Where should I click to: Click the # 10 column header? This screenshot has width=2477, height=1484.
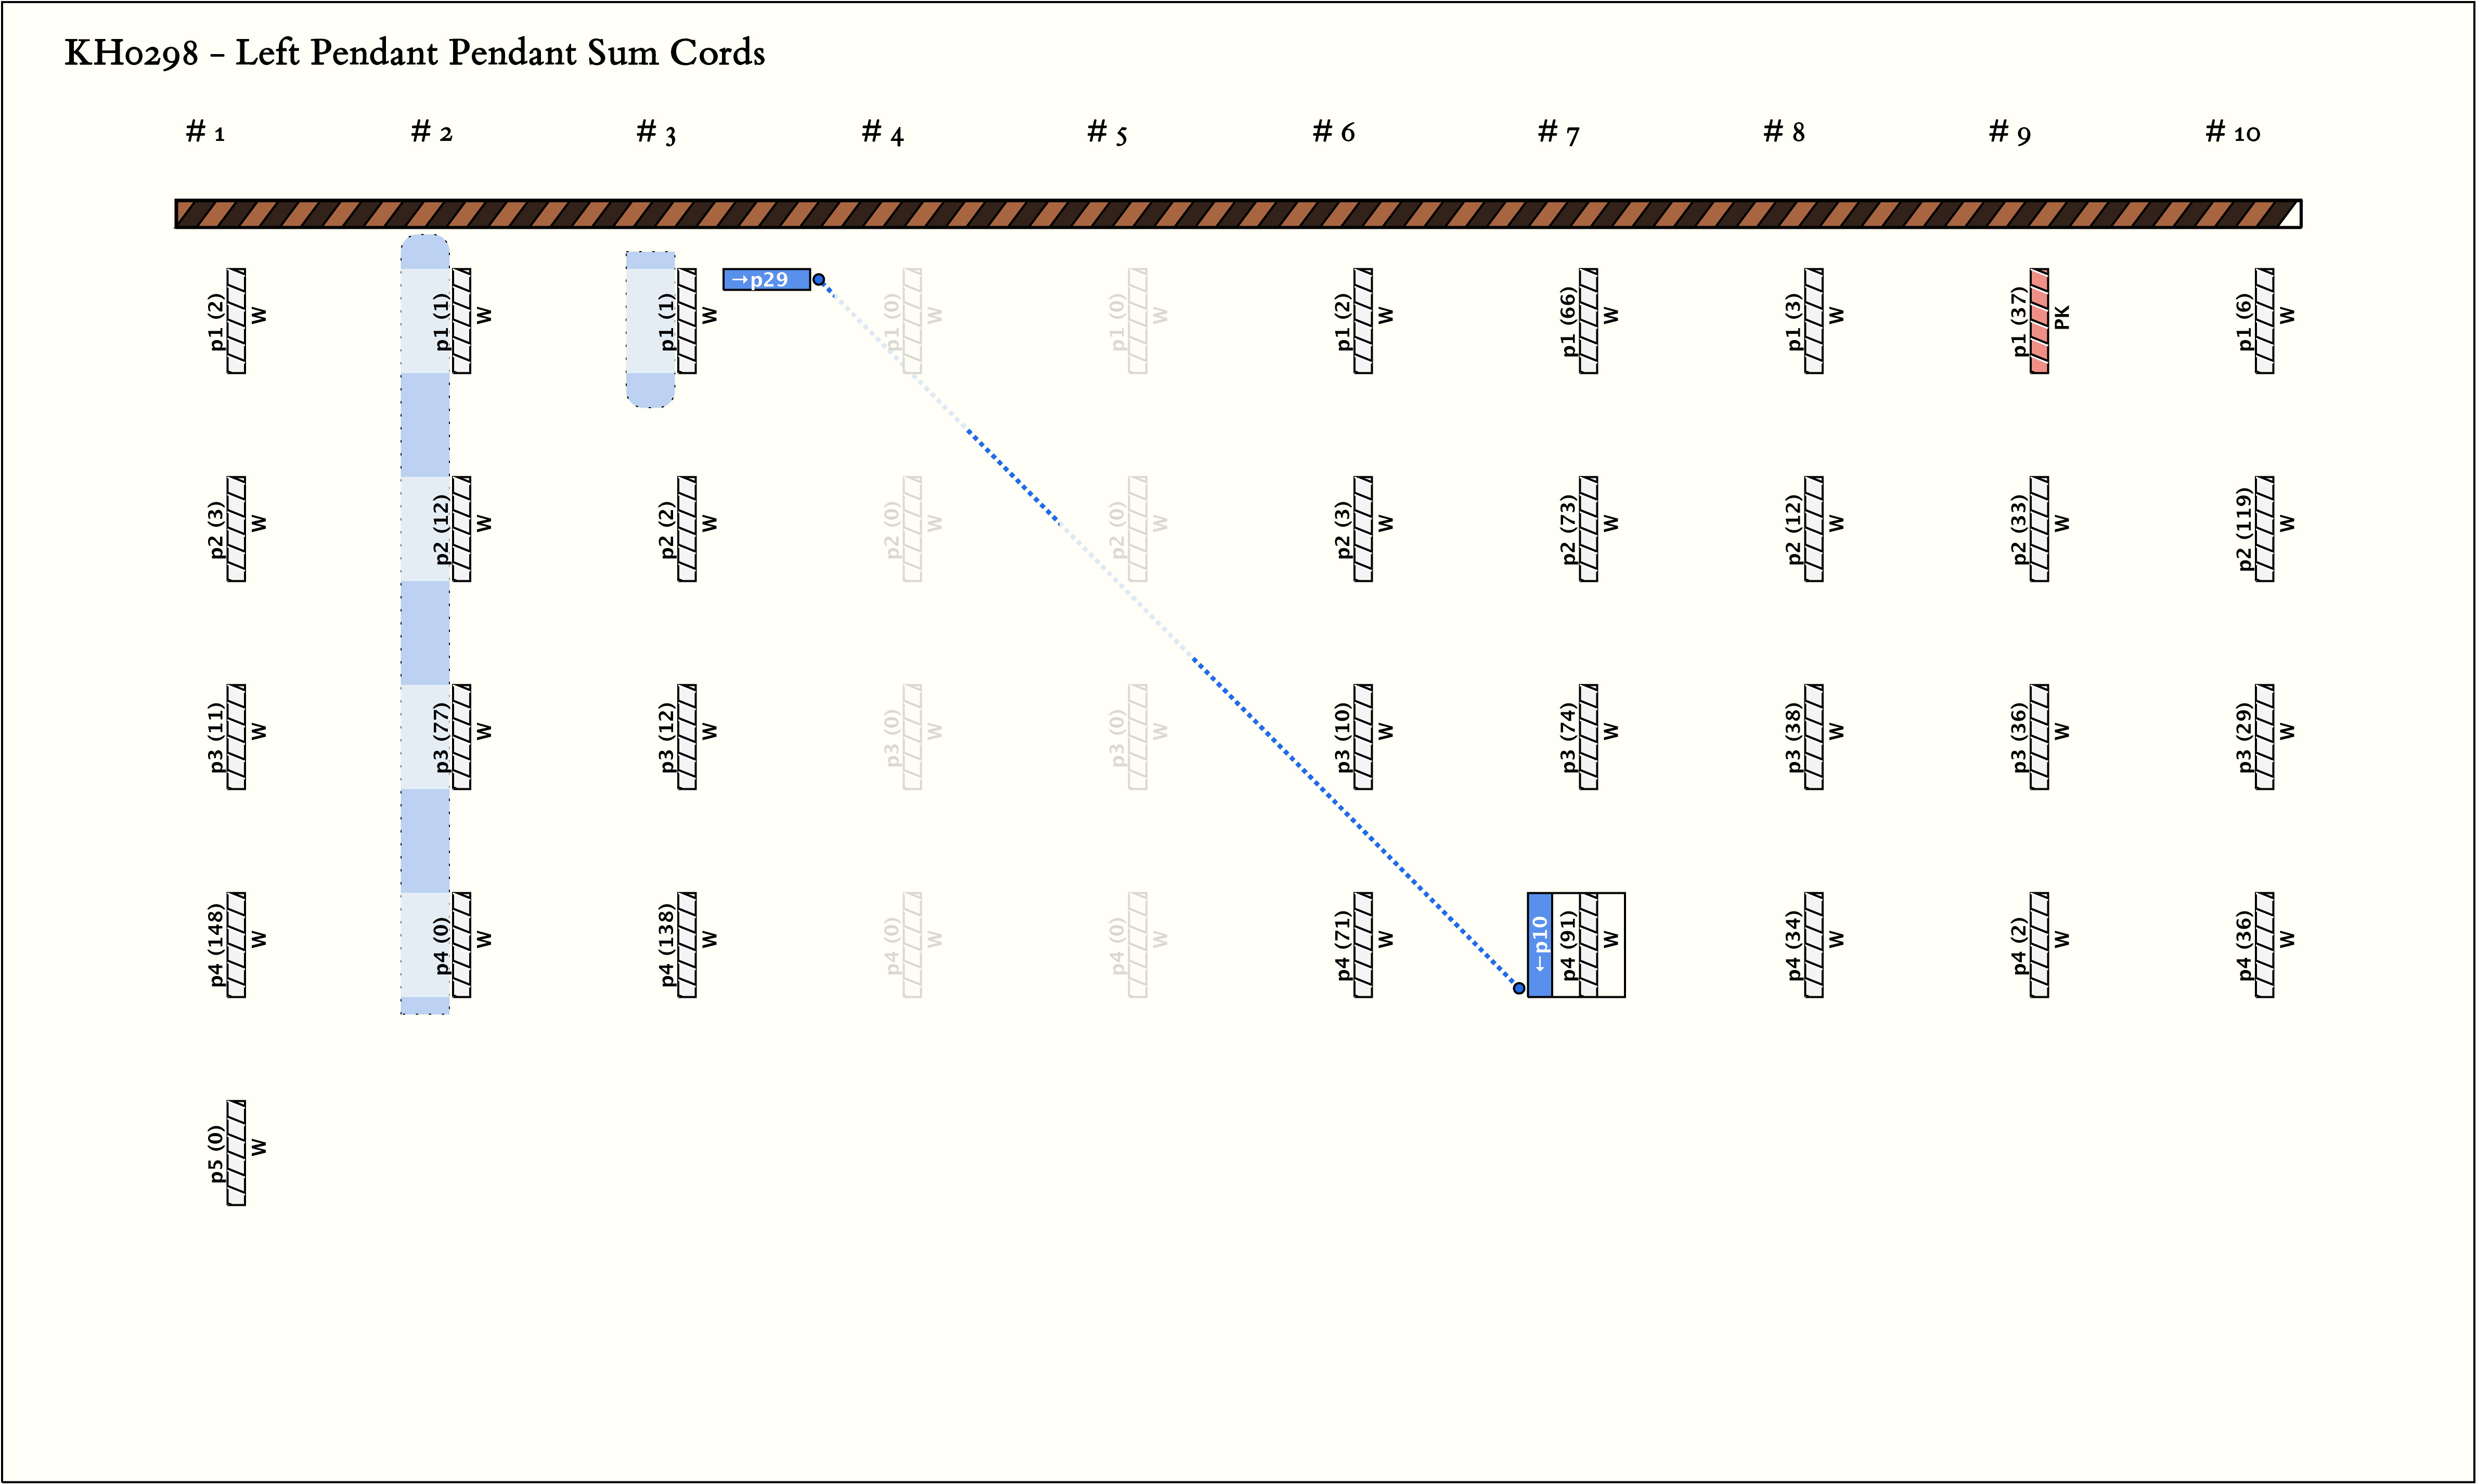point(2232,132)
